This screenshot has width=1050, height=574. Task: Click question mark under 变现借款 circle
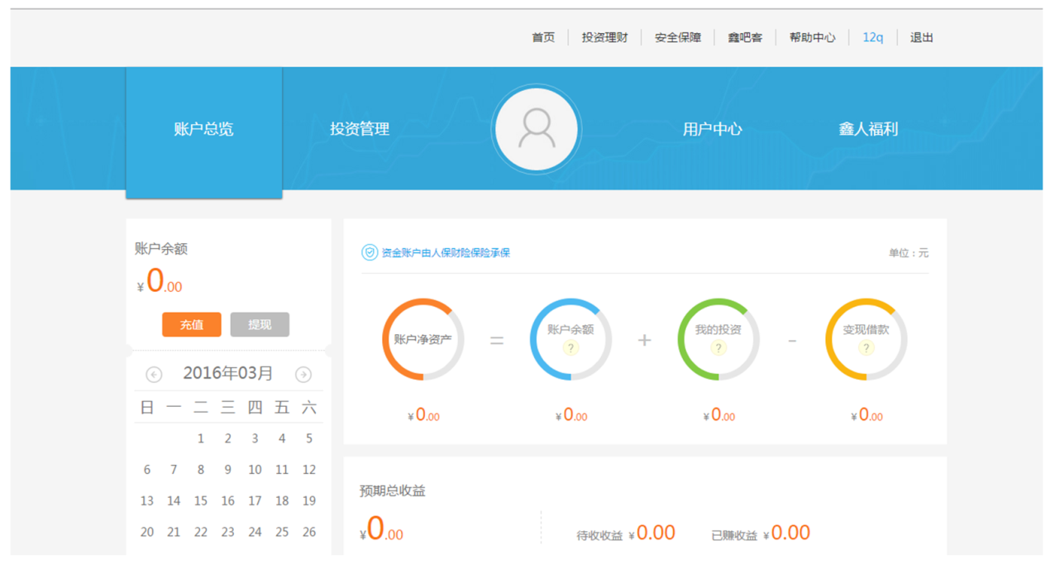866,347
